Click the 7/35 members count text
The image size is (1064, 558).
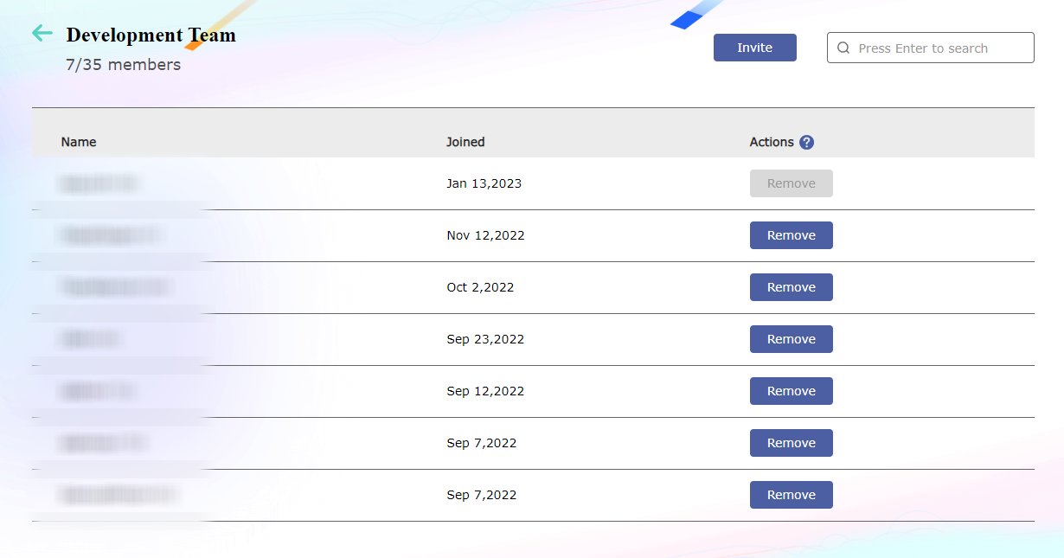click(x=123, y=65)
